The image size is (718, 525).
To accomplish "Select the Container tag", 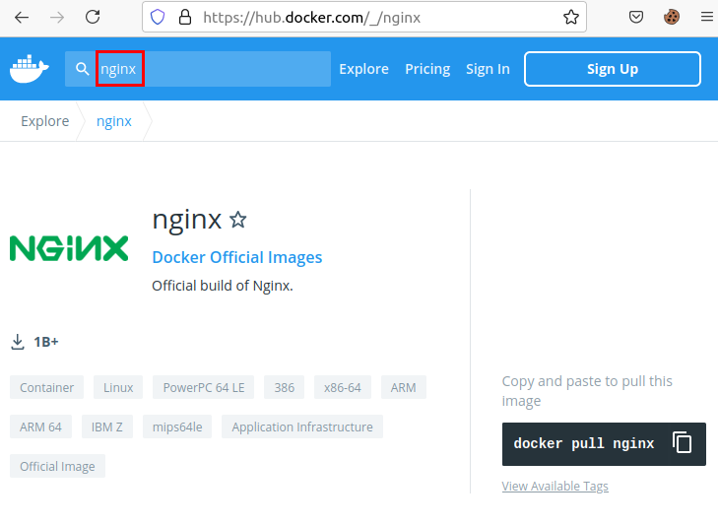I will (x=46, y=387).
